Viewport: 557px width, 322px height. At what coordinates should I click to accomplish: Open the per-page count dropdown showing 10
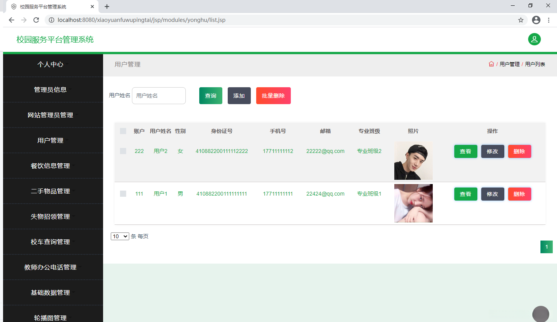120,236
